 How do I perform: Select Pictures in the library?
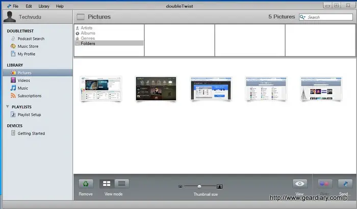click(38, 72)
